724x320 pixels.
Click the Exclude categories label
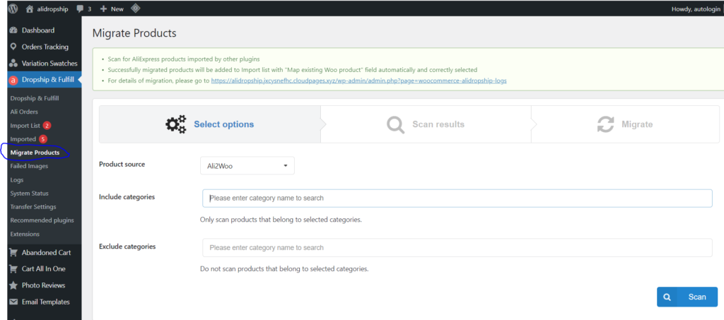click(x=127, y=247)
